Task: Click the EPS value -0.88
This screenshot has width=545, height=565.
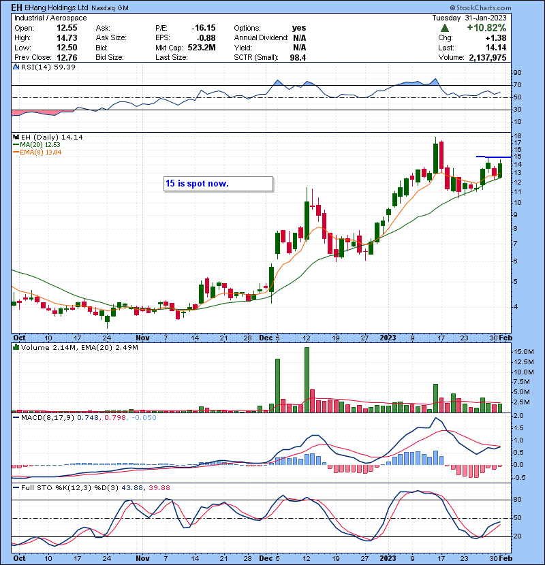Action: pos(206,38)
